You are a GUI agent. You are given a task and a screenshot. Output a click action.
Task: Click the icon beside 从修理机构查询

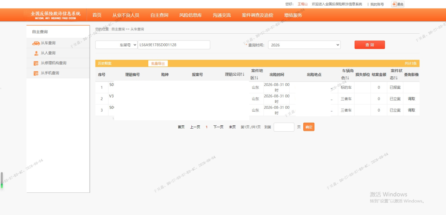click(x=36, y=63)
